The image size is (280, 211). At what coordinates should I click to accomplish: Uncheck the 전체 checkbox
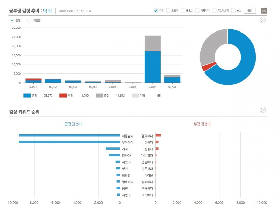click(156, 10)
